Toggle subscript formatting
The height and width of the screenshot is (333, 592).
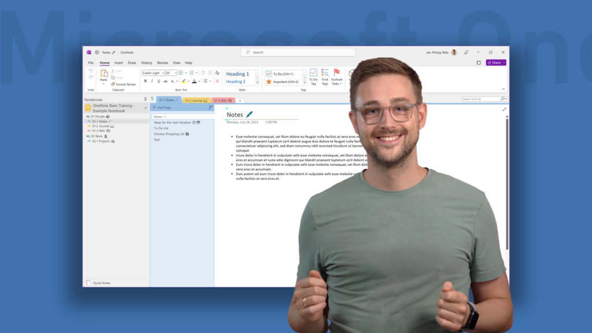(172, 81)
